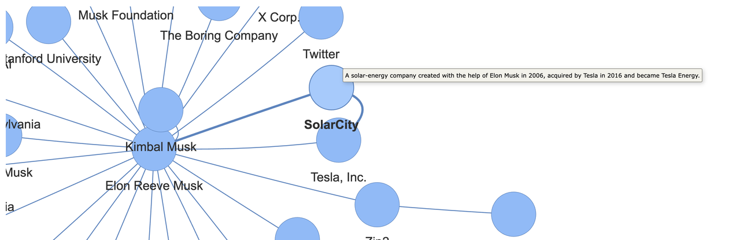Select the Elon Reeve Musk node circle
The height and width of the screenshot is (240, 740).
[154, 149]
